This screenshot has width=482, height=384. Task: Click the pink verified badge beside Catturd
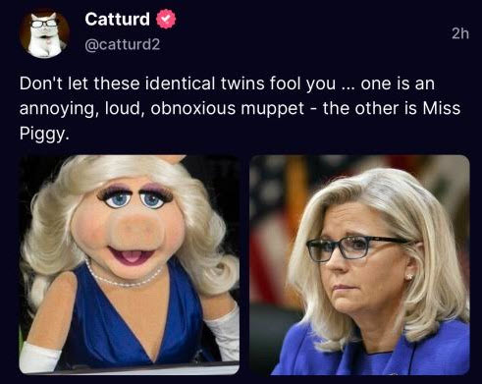(x=166, y=19)
